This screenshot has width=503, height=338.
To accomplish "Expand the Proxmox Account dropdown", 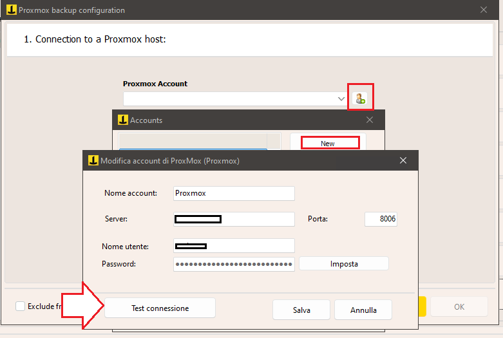I will pyautogui.click(x=341, y=99).
